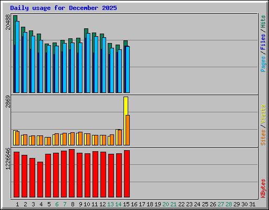Select day 31 on the date axis
The width and height of the screenshot is (269, 210).
[252, 204]
